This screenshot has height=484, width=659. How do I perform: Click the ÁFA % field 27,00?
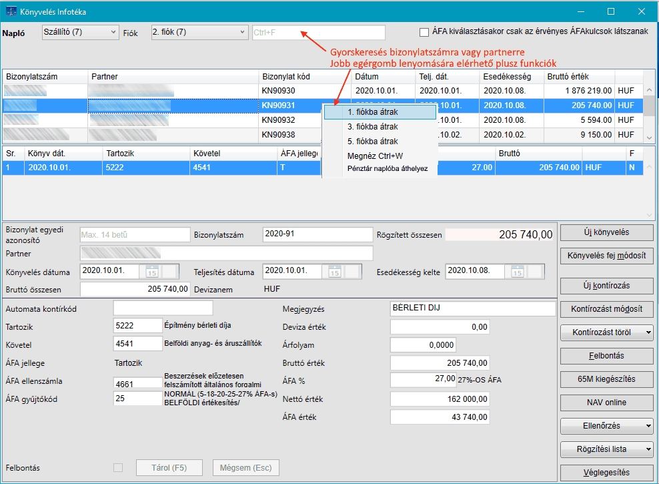(x=424, y=380)
